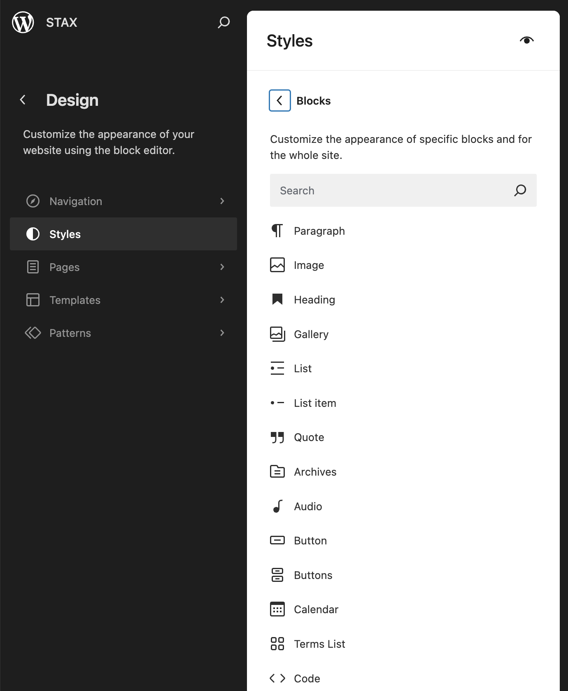Open the Pages menu item
Image resolution: width=568 pixels, height=691 pixels.
tap(123, 267)
